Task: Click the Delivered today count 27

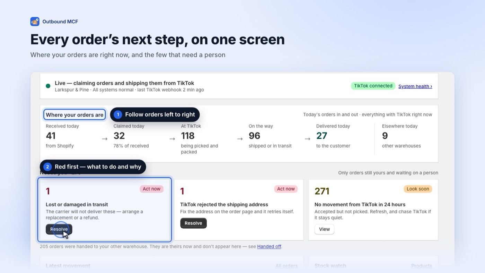Action: click(x=321, y=136)
